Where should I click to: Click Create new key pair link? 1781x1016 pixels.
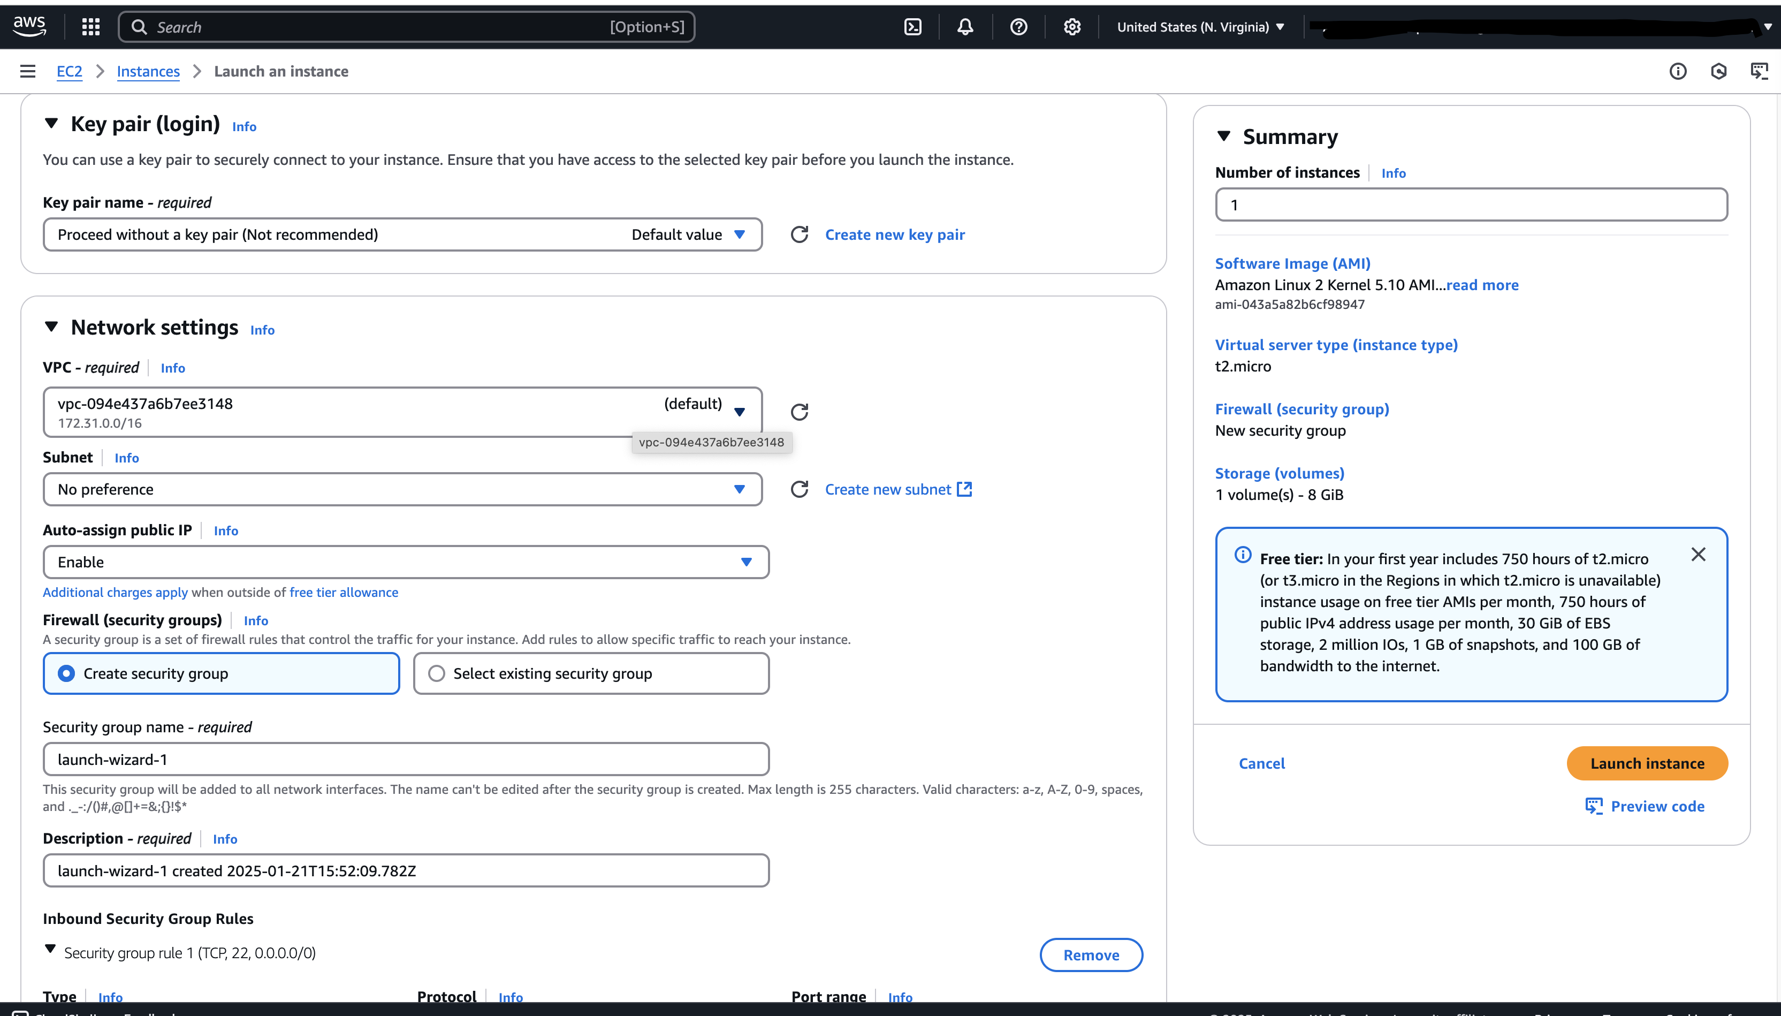tap(895, 234)
